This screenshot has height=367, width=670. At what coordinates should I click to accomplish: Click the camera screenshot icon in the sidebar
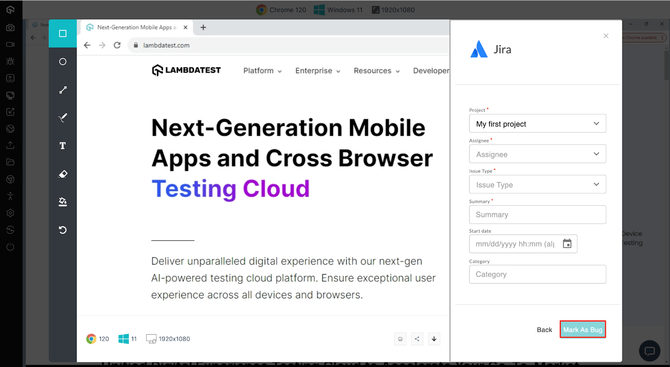click(10, 28)
